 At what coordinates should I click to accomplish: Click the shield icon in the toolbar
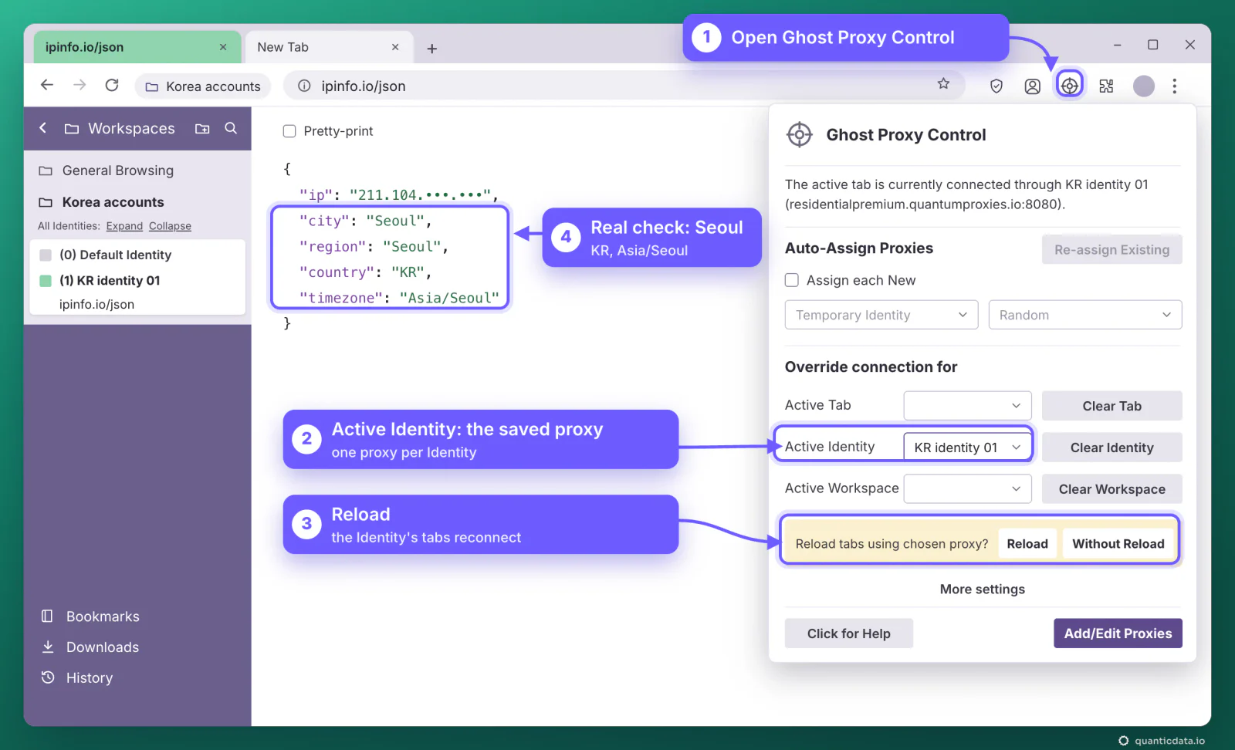coord(996,86)
